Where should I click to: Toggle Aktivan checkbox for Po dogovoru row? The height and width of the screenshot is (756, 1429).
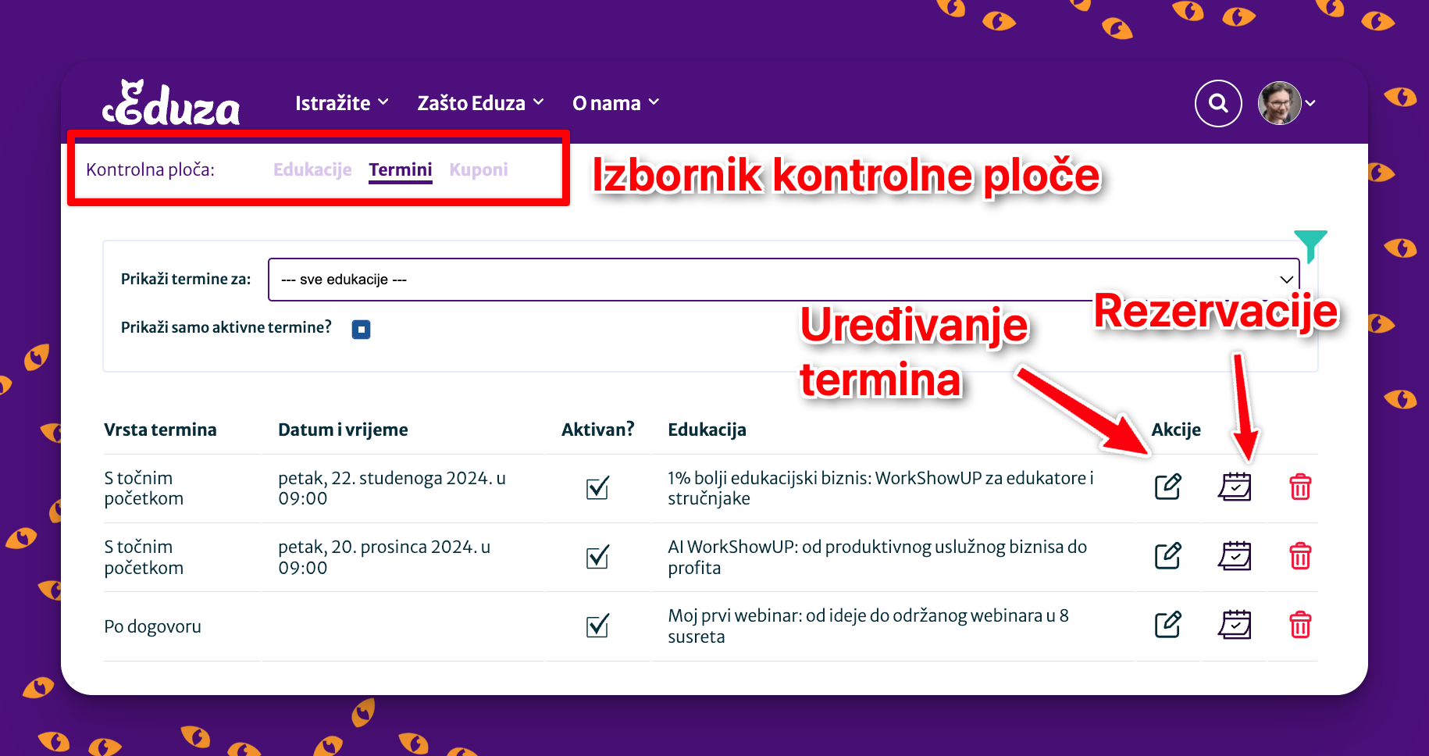[597, 626]
